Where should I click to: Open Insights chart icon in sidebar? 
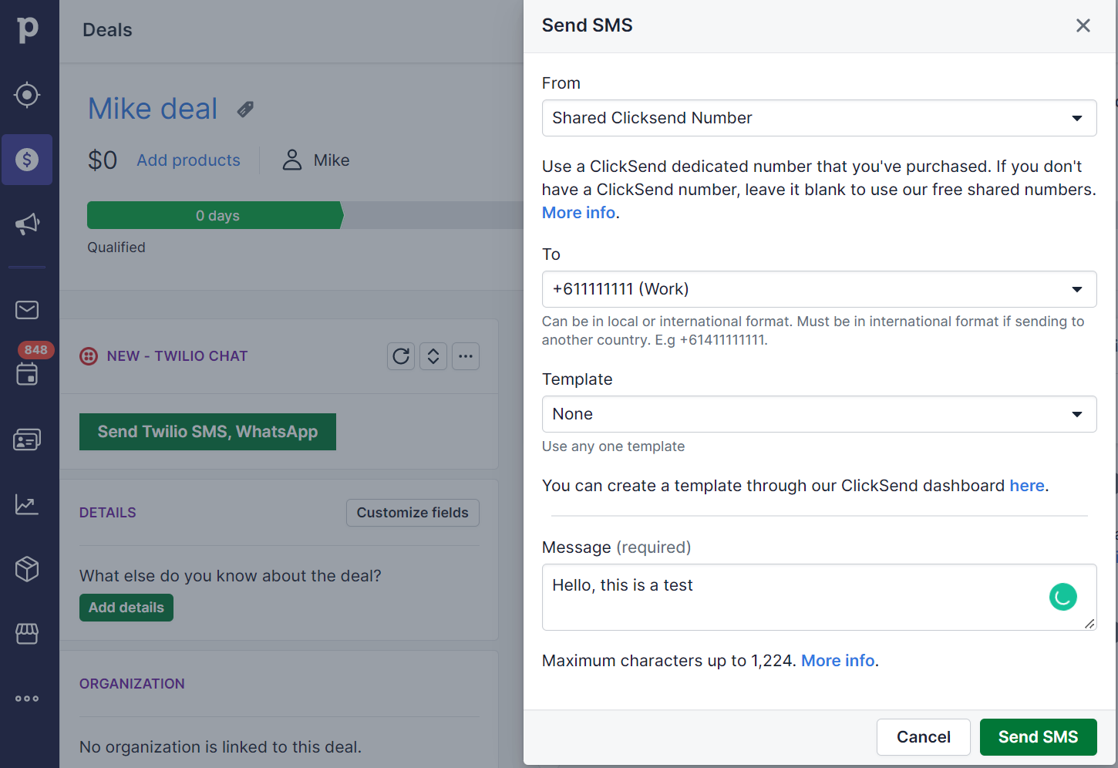click(27, 504)
